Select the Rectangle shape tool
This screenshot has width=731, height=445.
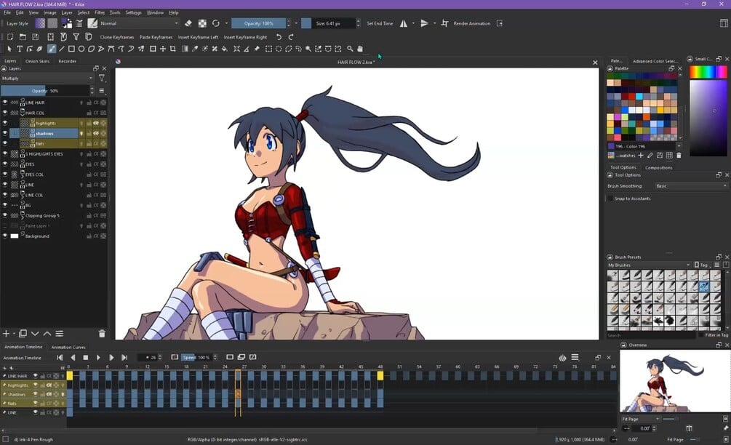pyautogui.click(x=71, y=49)
